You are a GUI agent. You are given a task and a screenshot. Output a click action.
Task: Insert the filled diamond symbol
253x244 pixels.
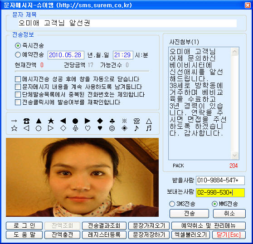[100, 121]
